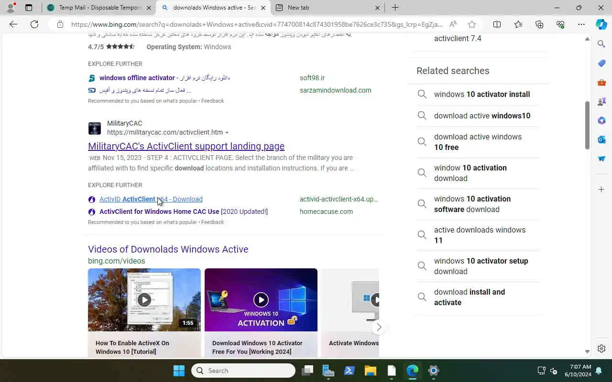This screenshot has height=382, width=612.
Task: Go back using the browser back arrow
Action: point(13,24)
